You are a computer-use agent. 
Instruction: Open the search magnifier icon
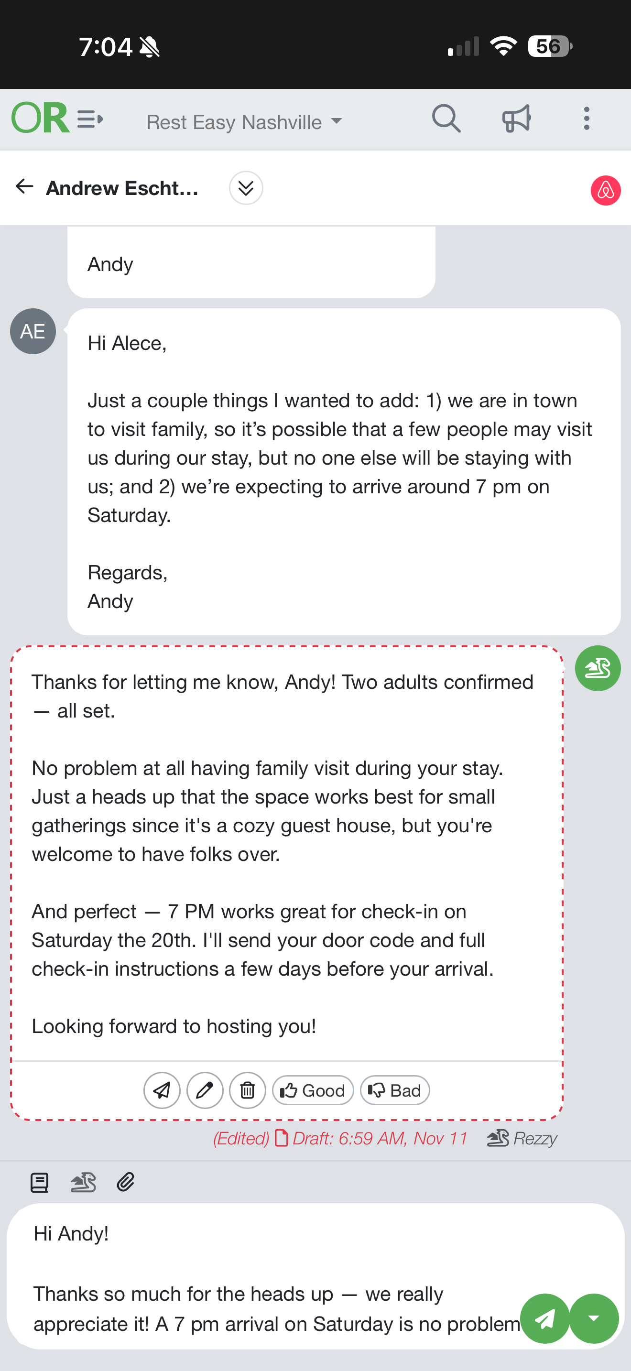click(x=446, y=119)
